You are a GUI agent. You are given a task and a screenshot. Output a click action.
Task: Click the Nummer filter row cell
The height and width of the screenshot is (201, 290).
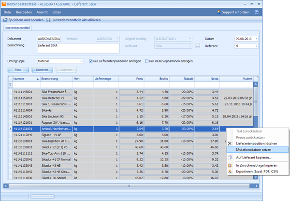pos(26,85)
